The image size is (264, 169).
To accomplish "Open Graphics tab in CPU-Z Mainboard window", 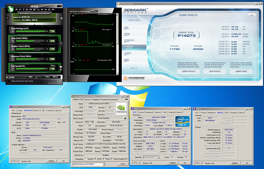I will [51, 110].
